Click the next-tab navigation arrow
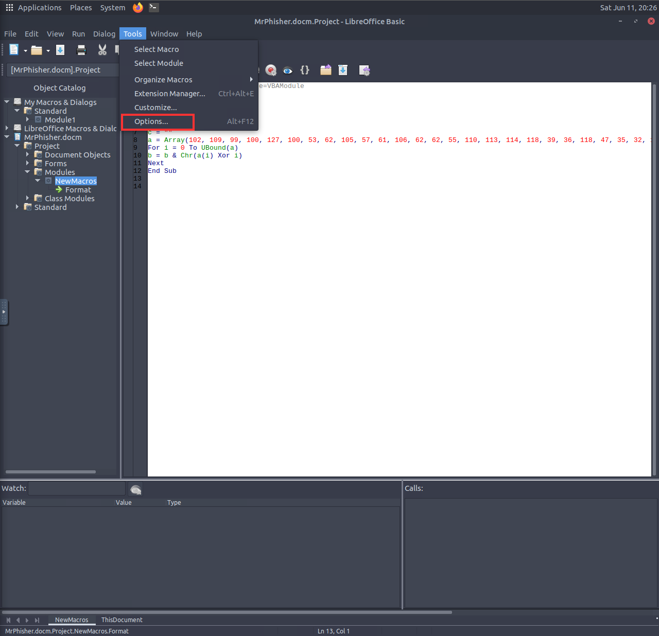This screenshot has width=659, height=636. tap(27, 620)
